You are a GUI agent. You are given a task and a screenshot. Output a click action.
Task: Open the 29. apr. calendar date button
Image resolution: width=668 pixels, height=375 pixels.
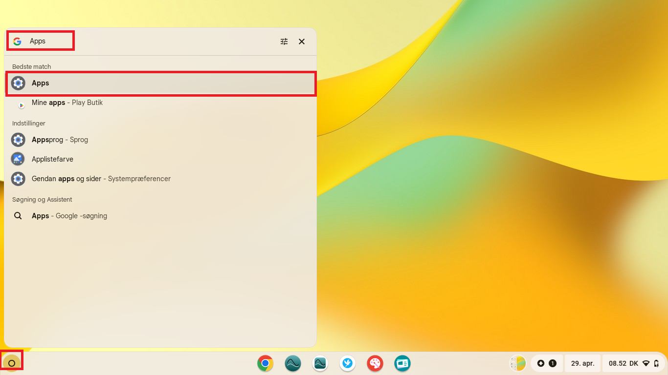pyautogui.click(x=582, y=363)
